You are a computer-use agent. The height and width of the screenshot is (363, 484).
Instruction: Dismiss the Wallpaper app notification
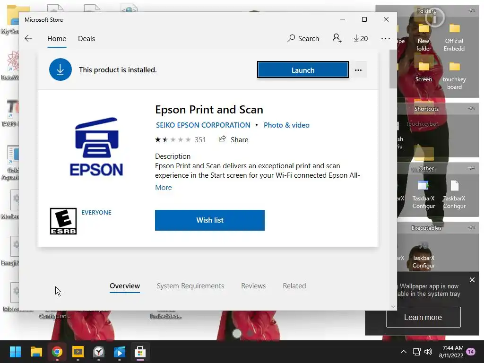pos(472,280)
